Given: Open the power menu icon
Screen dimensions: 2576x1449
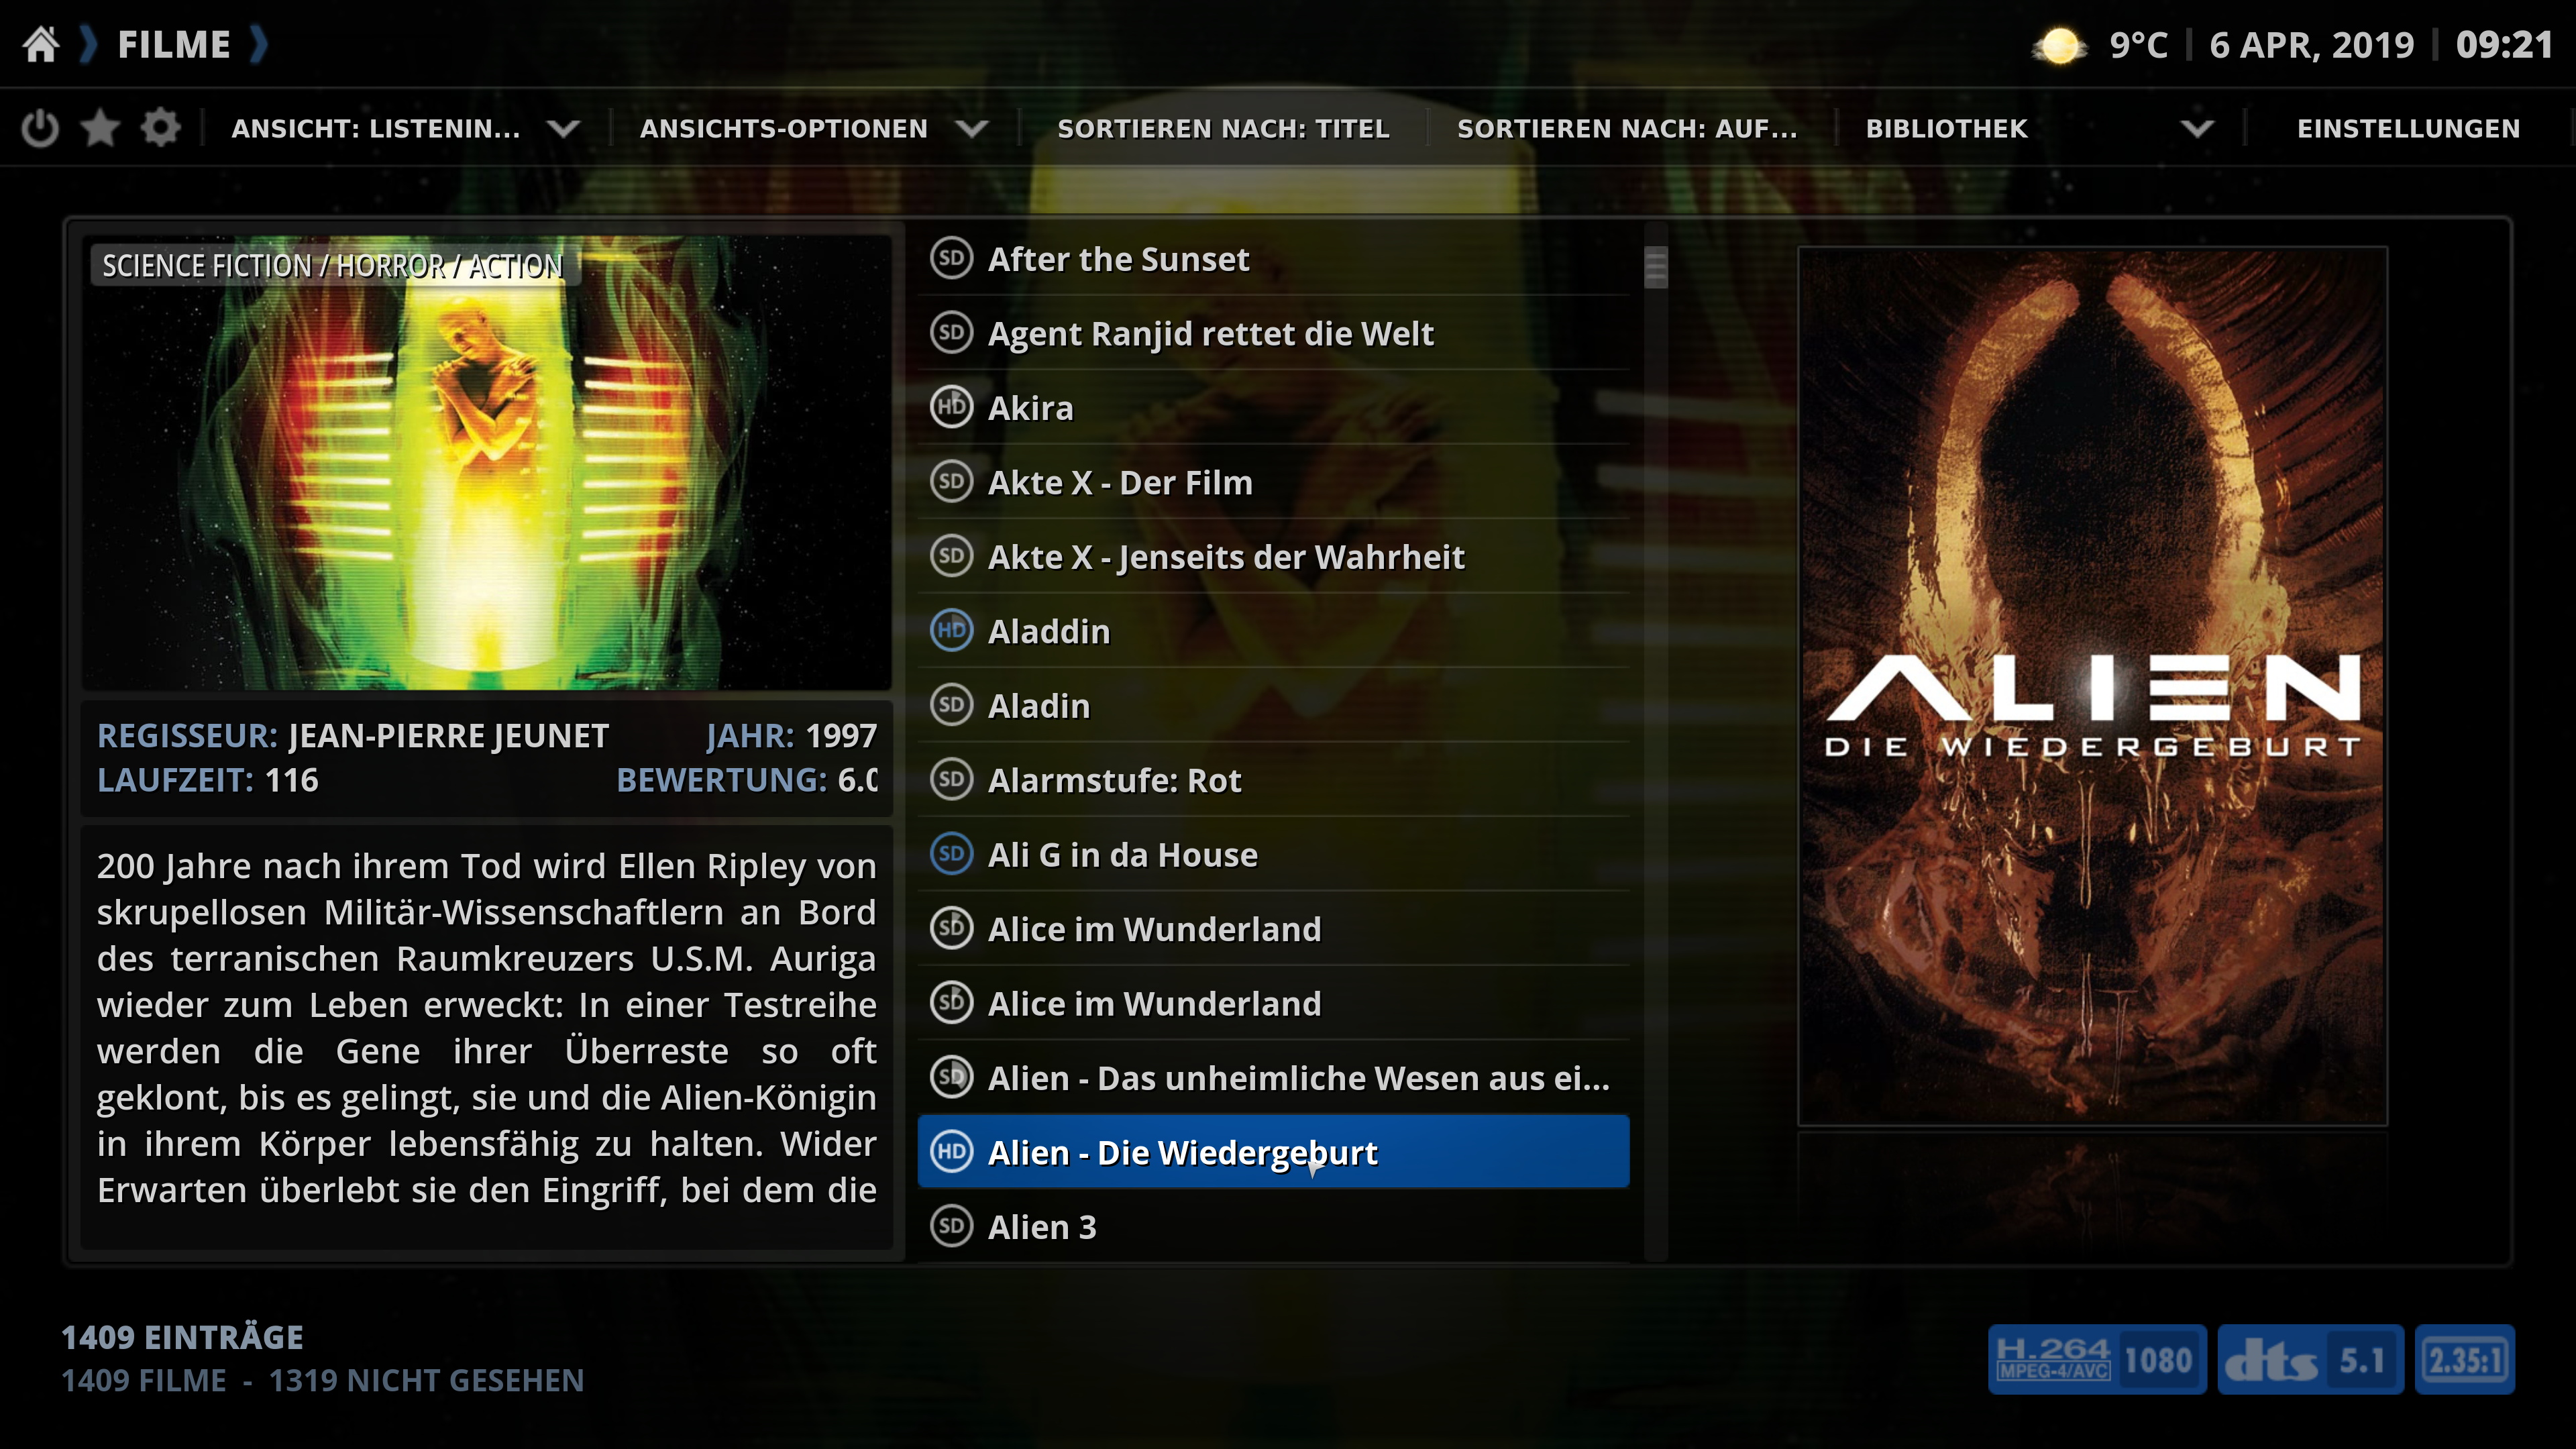Looking at the screenshot, I should pyautogui.click(x=40, y=128).
